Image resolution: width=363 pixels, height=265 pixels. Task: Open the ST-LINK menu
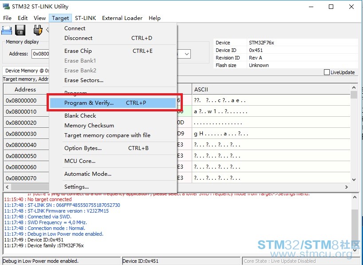click(86, 18)
